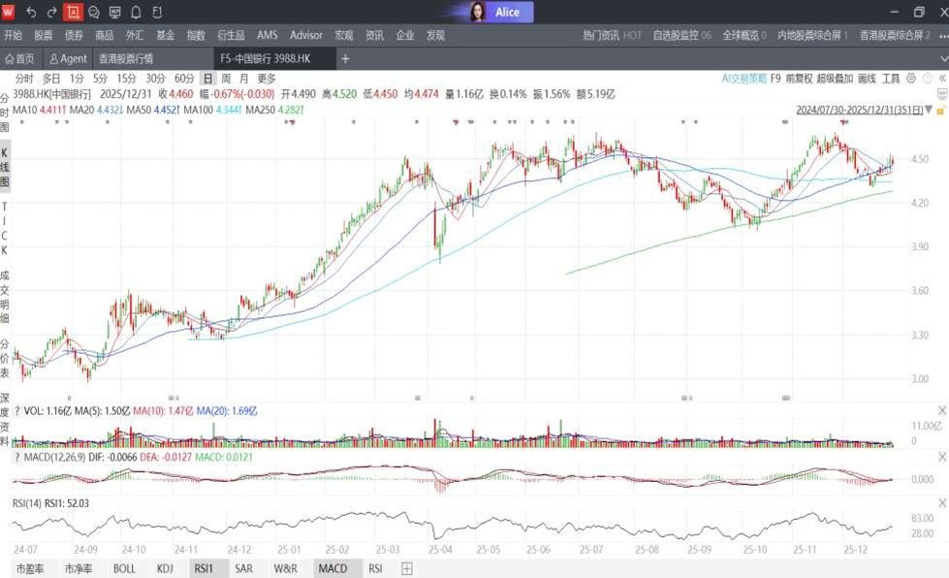Click the red highlighted screenshot tool icon
949x578 pixels.
point(73,13)
